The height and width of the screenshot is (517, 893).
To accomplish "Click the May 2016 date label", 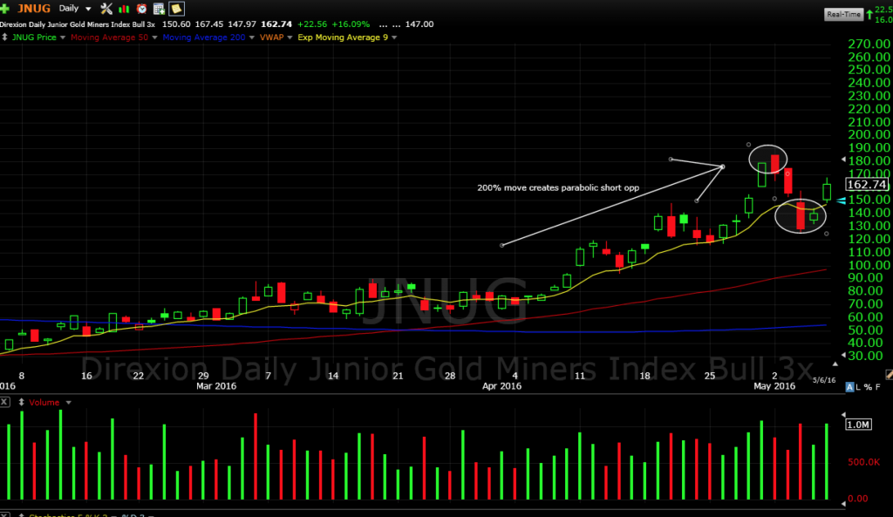I will coord(774,386).
